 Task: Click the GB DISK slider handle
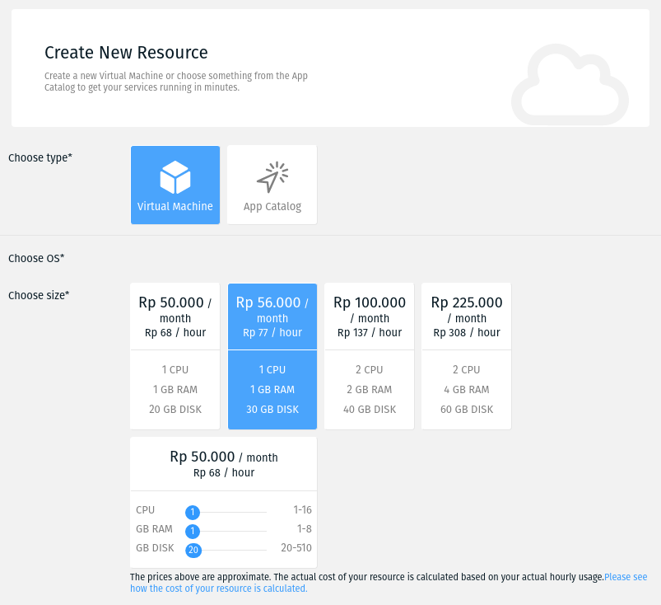click(x=193, y=550)
